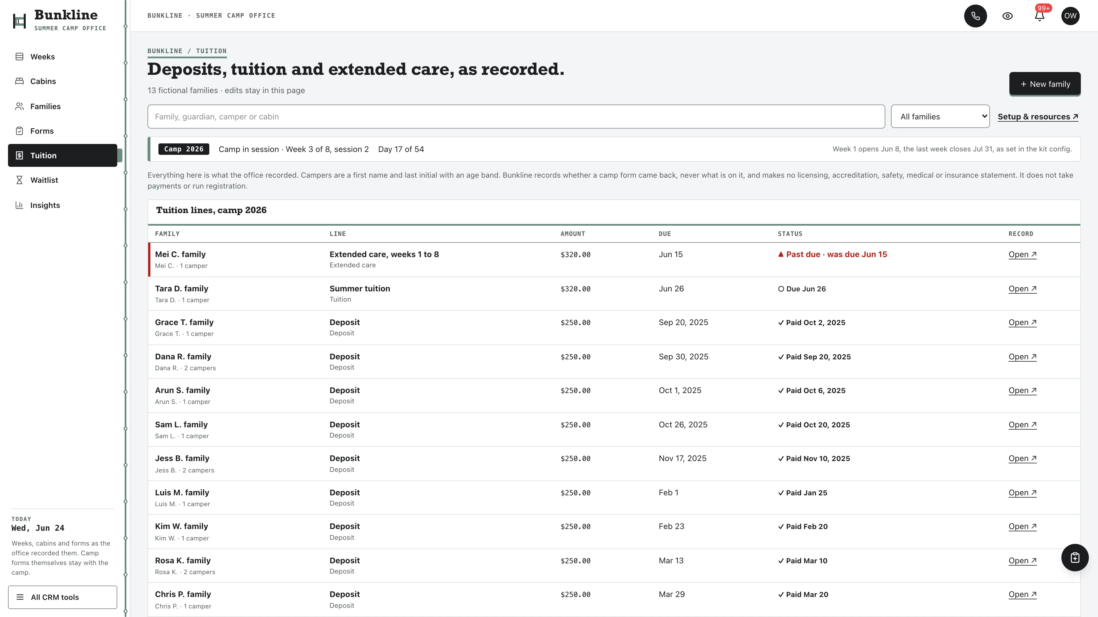Click the Camp 2026 badge
This screenshot has height=617, width=1098.
tap(184, 149)
